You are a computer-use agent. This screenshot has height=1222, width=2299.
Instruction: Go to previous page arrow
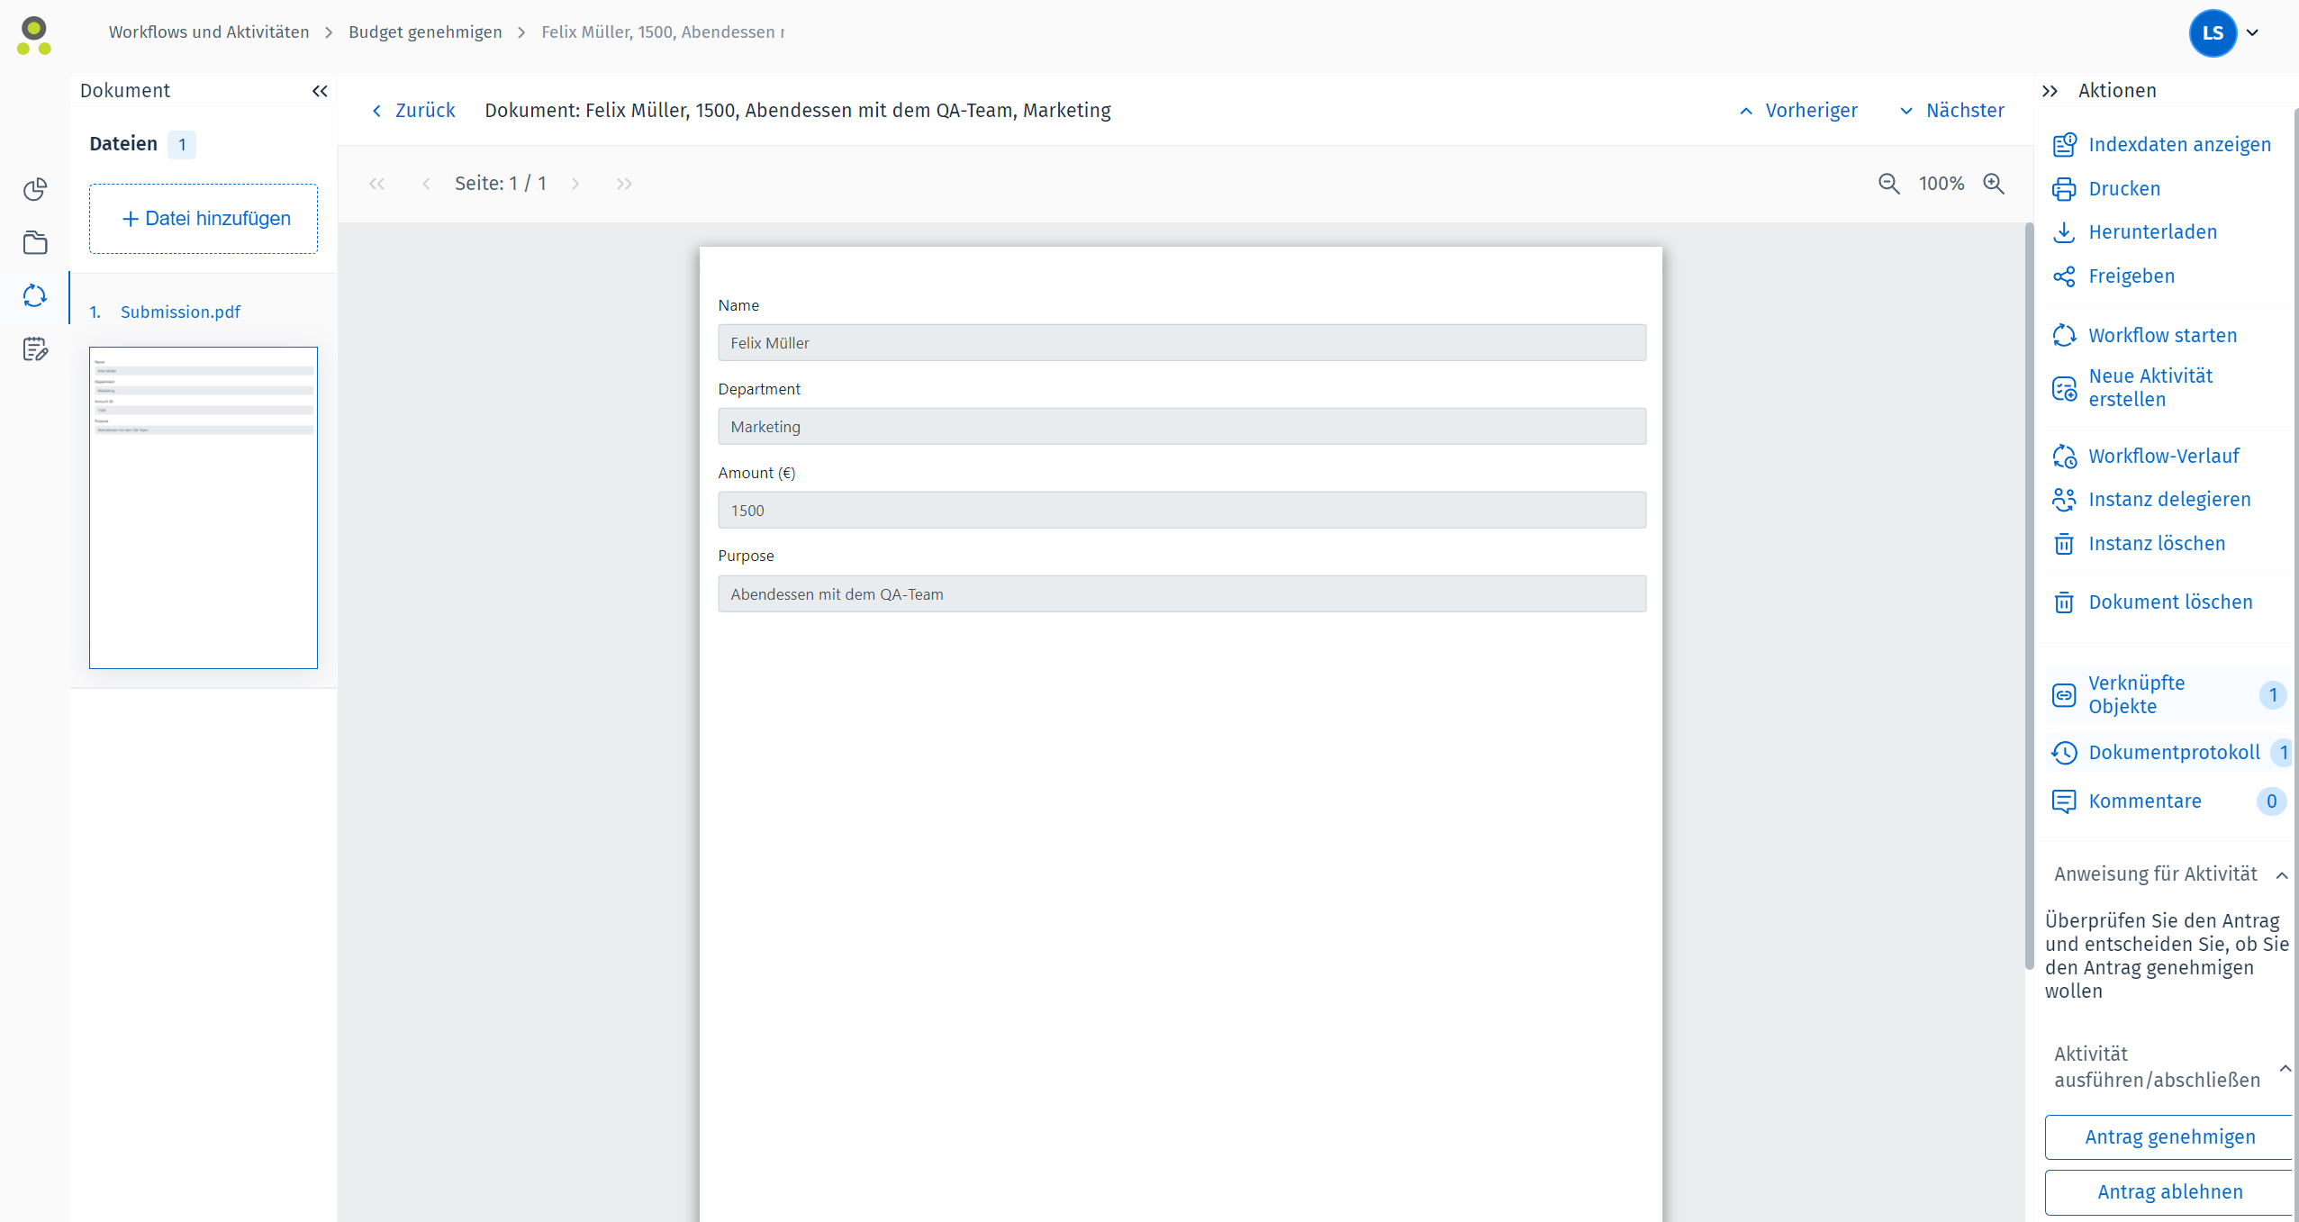click(x=426, y=184)
